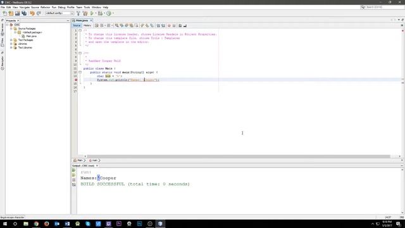Open the Profile Project dropdown arrow
The width and height of the screenshot is (405, 228).
click(x=113, y=13)
